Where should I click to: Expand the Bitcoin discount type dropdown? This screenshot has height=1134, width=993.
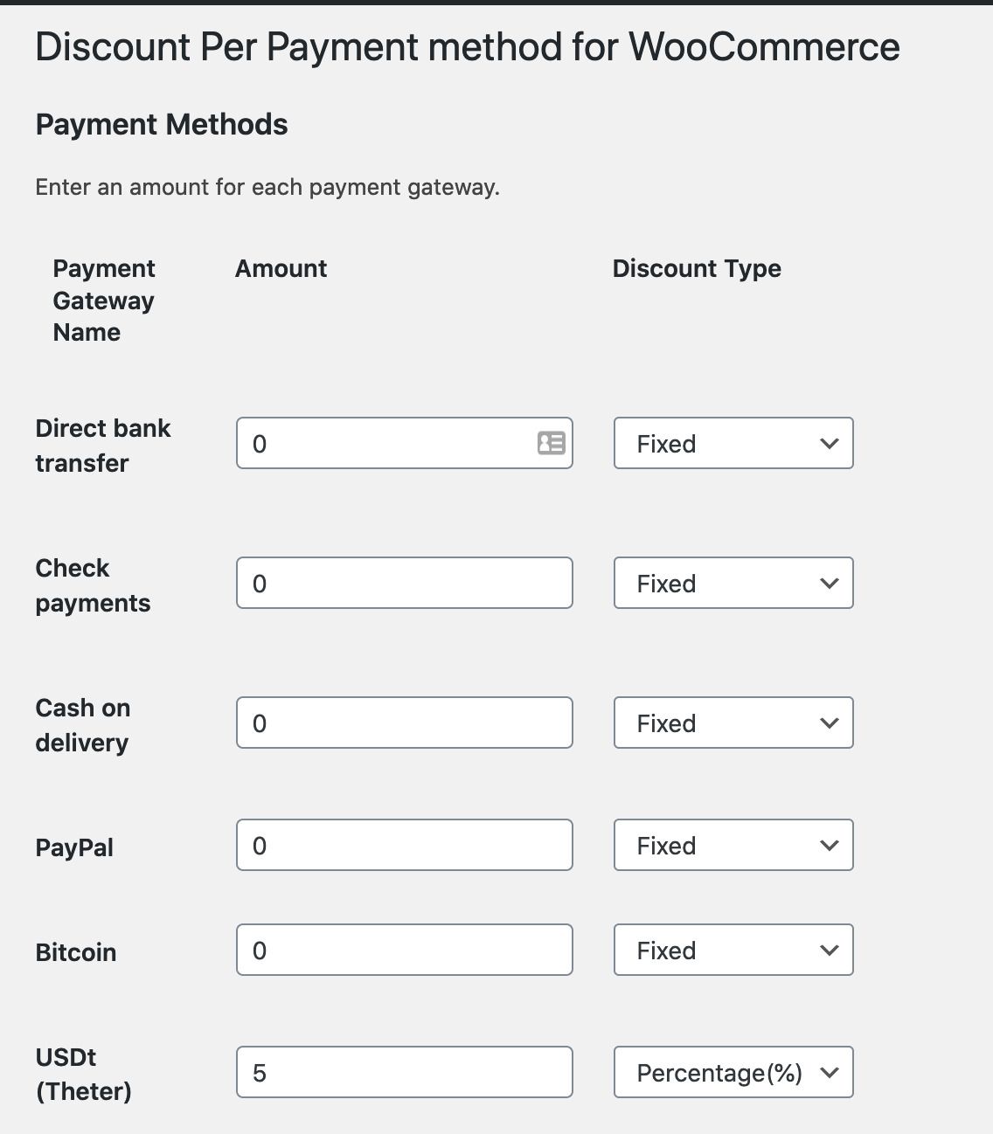pyautogui.click(x=733, y=950)
